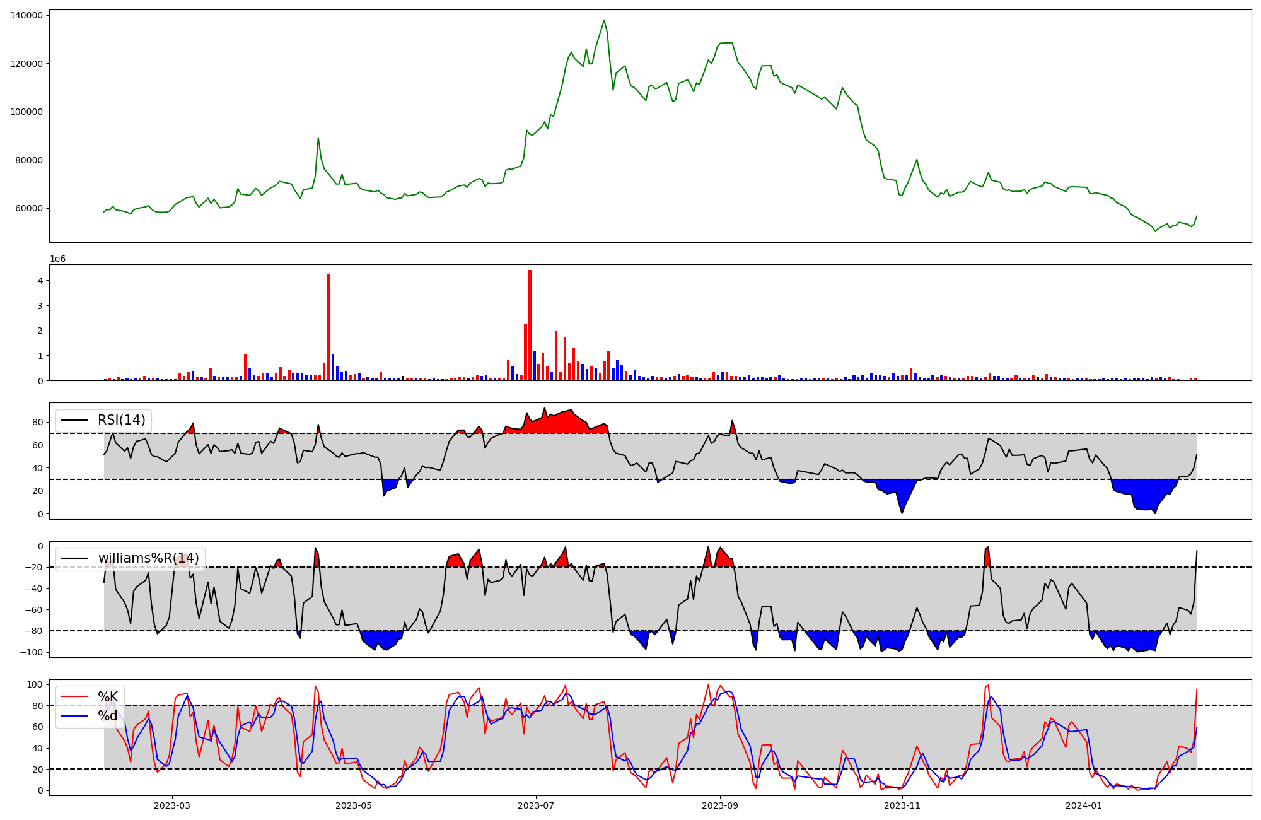Click the 1e6 volume scale label

tap(57, 259)
